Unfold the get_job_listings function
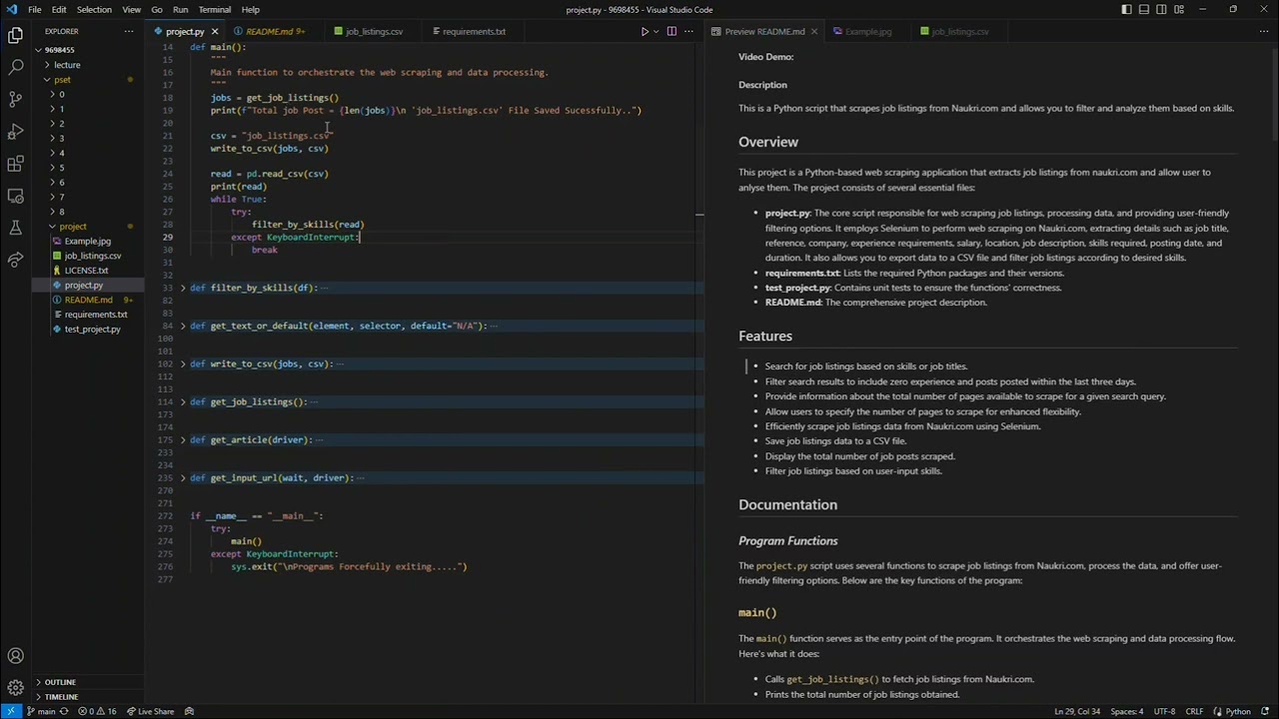Viewport: 1279px width, 719px height. click(x=182, y=401)
